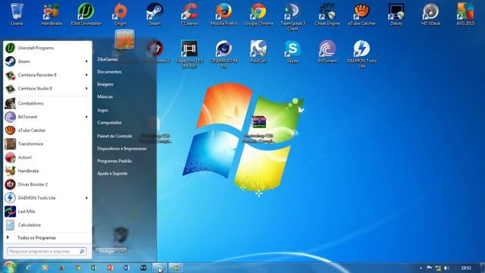Click the Desligar shutdown button
This screenshot has height=273, width=485.
[x=108, y=251]
